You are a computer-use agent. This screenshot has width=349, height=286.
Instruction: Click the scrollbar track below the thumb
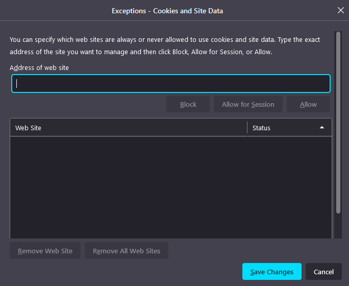(338, 226)
